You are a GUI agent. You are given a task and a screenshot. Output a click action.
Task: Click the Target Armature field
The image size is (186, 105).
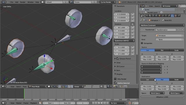(x=170, y=36)
